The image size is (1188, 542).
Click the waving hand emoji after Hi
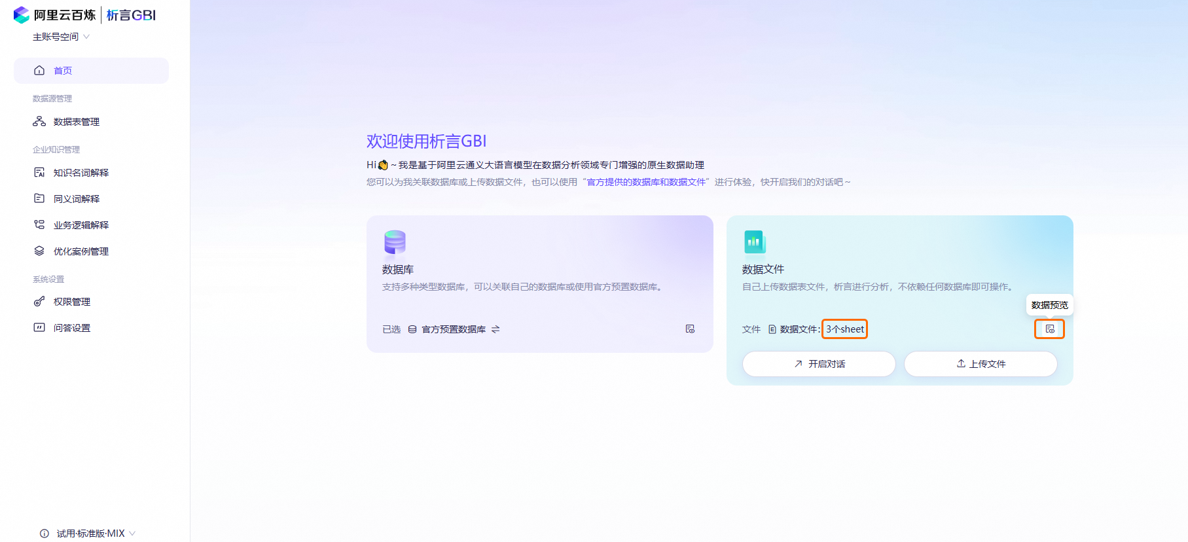click(384, 165)
